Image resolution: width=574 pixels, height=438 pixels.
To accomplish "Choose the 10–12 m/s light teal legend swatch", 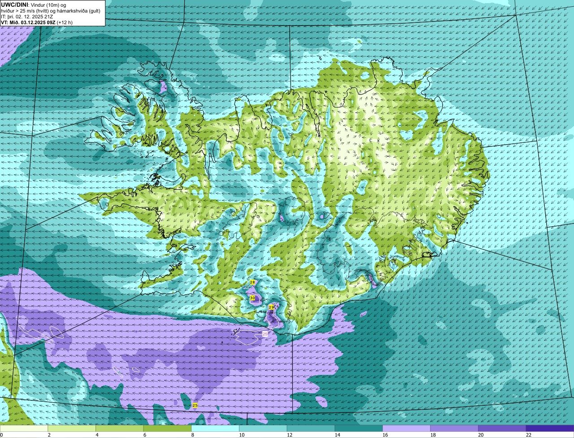I will tap(263, 429).
